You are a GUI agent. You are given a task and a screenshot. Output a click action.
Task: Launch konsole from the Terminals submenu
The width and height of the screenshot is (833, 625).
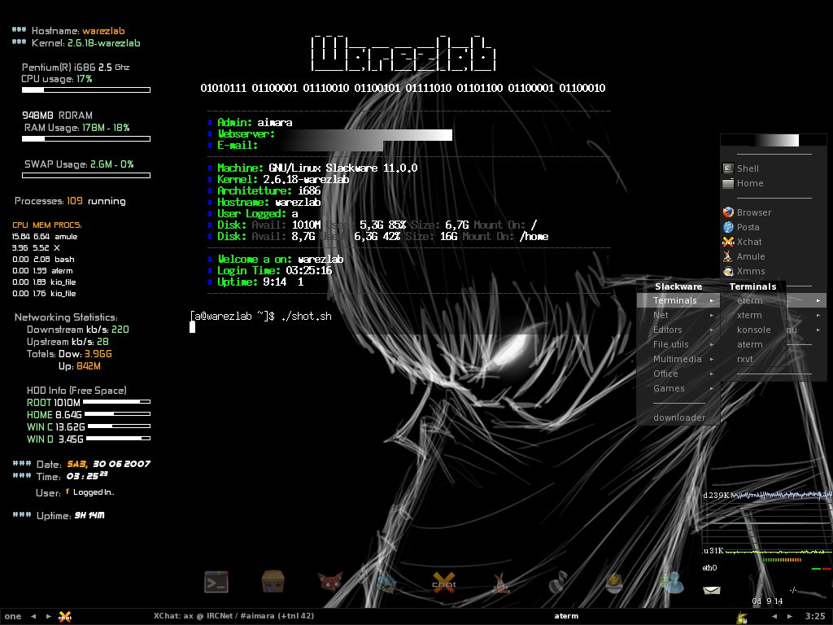[752, 330]
